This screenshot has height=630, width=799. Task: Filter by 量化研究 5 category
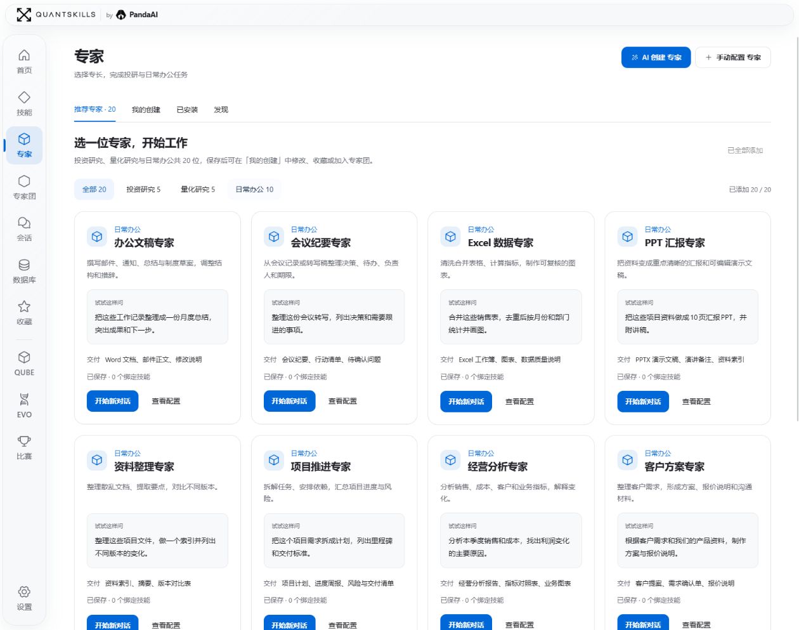pyautogui.click(x=198, y=189)
